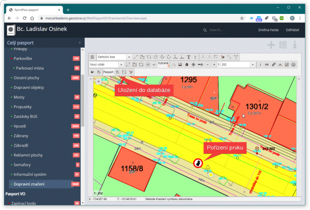310x210 pixels.
Task: Click the open folder icon in Pasport toolbar
Action: [92, 72]
